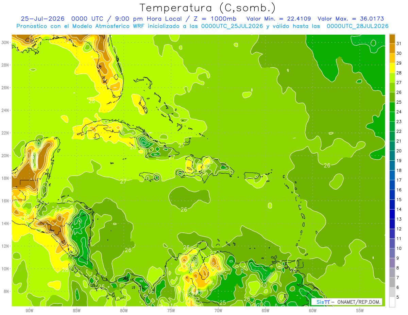This screenshot has height=315, width=408.
Task: Click the 26N latitude axis label
Action: coord(6,88)
